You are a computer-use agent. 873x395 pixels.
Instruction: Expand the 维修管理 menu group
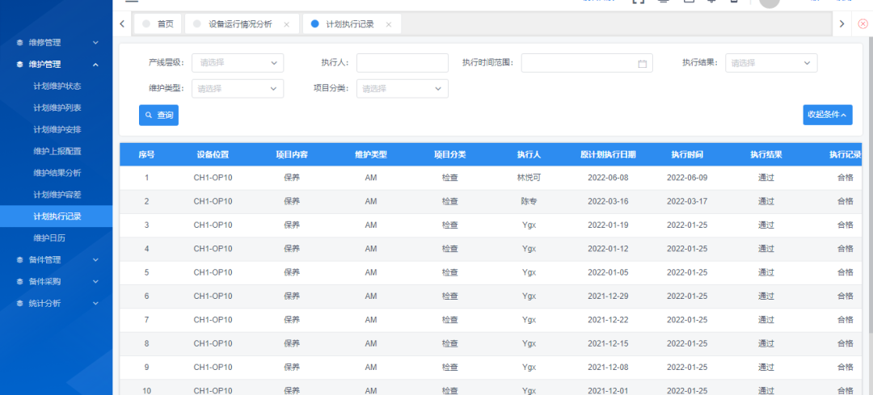[57, 42]
